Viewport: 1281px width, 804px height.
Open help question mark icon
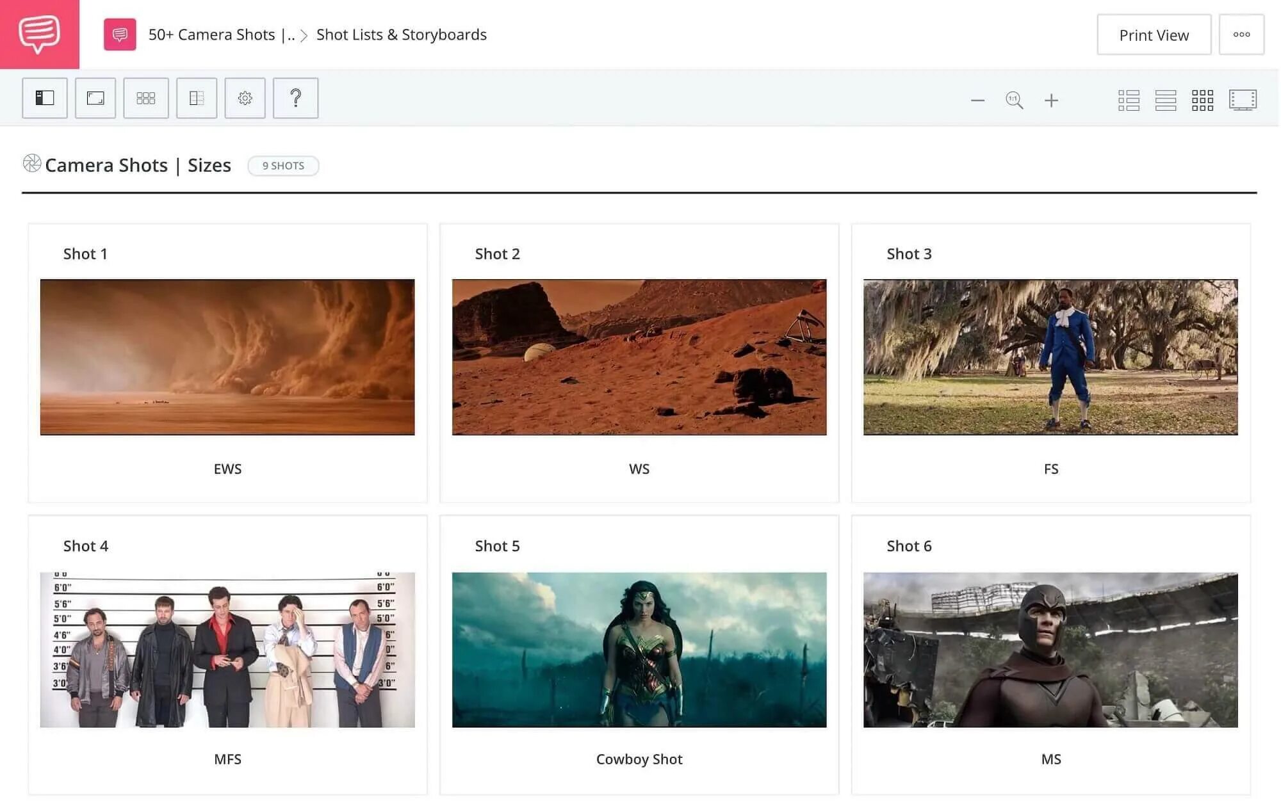(295, 98)
